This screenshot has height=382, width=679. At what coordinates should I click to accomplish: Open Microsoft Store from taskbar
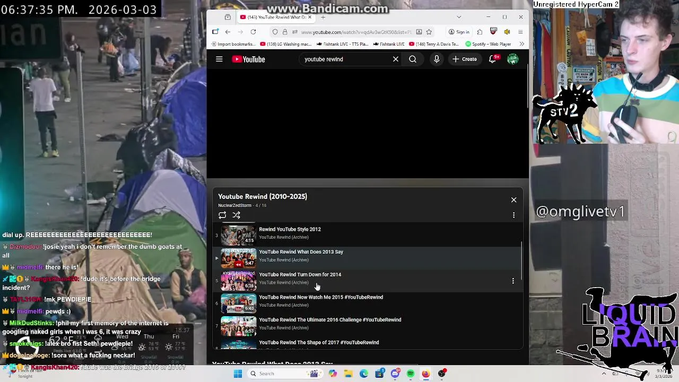tap(379, 374)
